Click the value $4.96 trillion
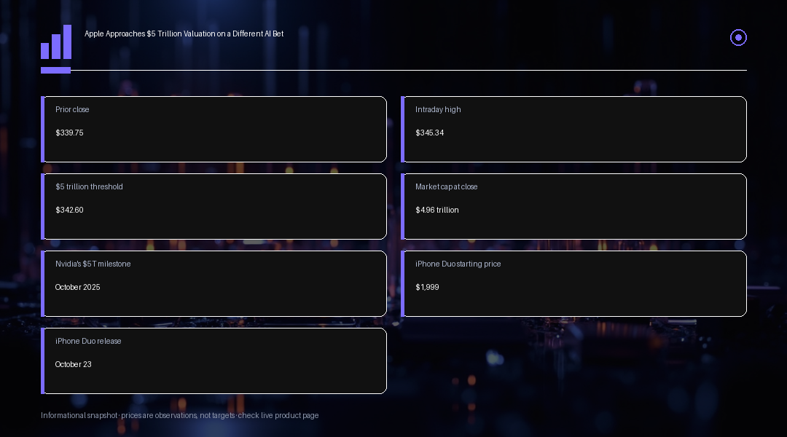Screen dimensions: 787x437 click(437, 210)
